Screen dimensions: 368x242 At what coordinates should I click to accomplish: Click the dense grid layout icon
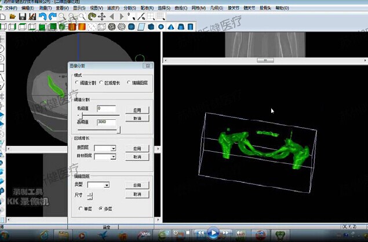pos(161,17)
